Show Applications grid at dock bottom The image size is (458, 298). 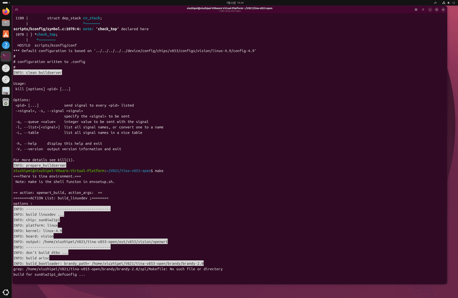6,292
